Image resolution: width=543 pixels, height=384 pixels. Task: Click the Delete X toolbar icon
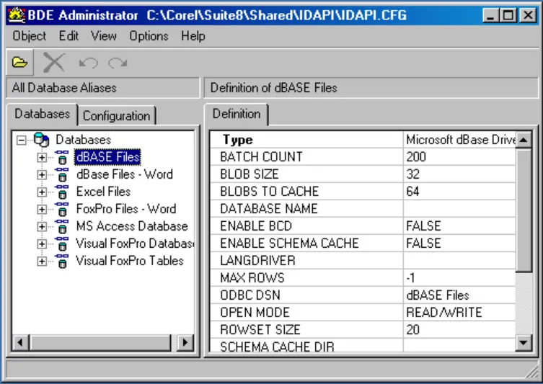[x=53, y=63]
